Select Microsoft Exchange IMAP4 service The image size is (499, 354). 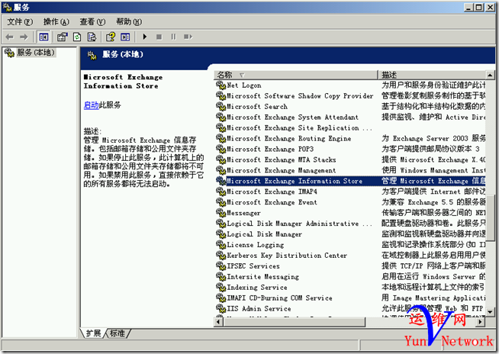click(x=350, y=191)
